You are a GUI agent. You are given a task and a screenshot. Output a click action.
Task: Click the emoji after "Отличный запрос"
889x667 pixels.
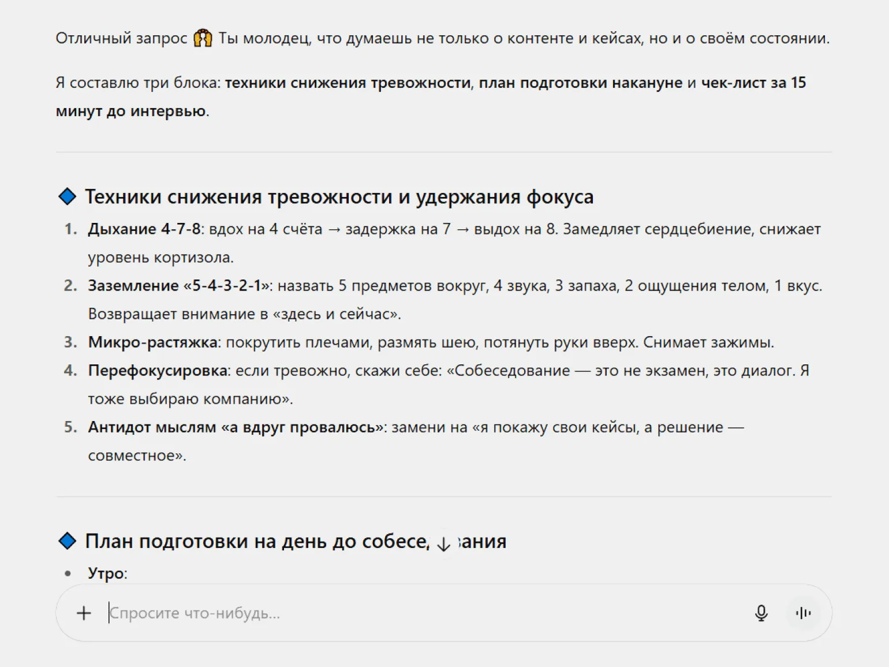point(203,38)
